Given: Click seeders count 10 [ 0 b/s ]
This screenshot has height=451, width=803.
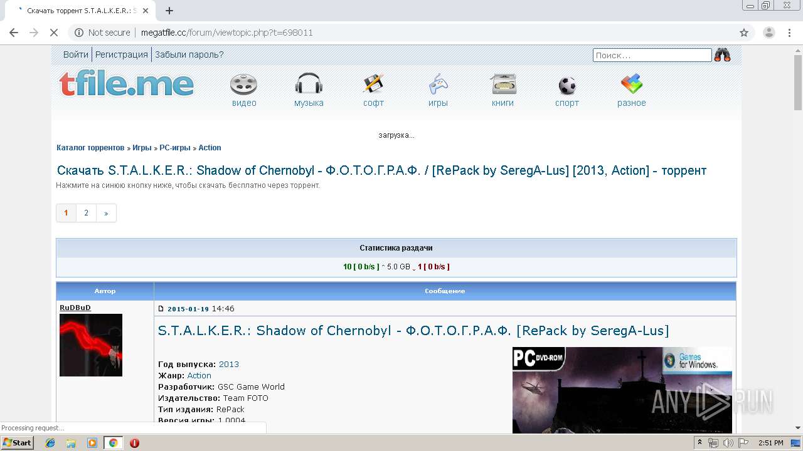Looking at the screenshot, I should pos(361,267).
